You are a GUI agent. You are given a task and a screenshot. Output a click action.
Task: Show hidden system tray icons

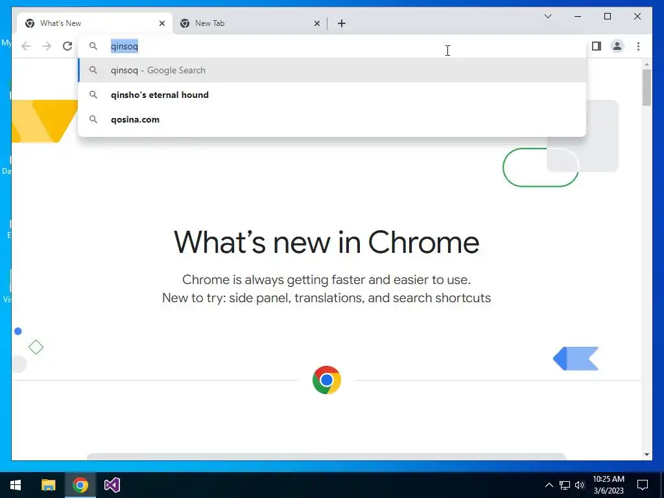point(549,485)
